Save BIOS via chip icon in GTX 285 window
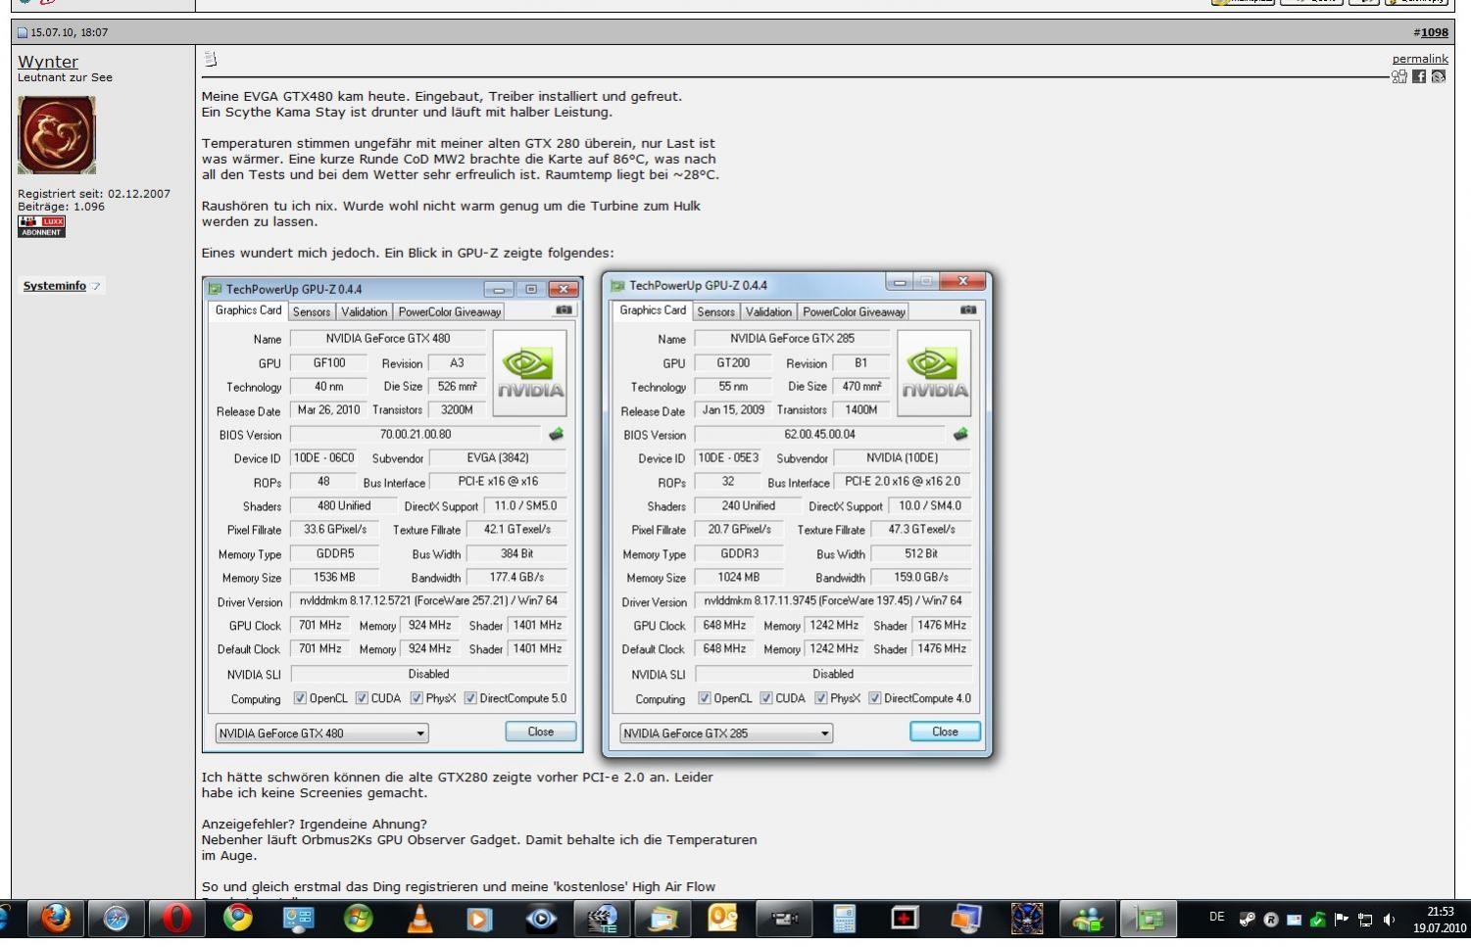 (960, 434)
